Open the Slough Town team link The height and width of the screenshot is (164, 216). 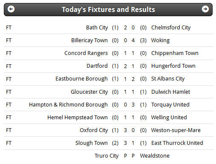[x=92, y=143]
